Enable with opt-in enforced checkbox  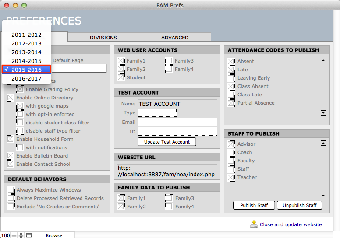pos(20,114)
